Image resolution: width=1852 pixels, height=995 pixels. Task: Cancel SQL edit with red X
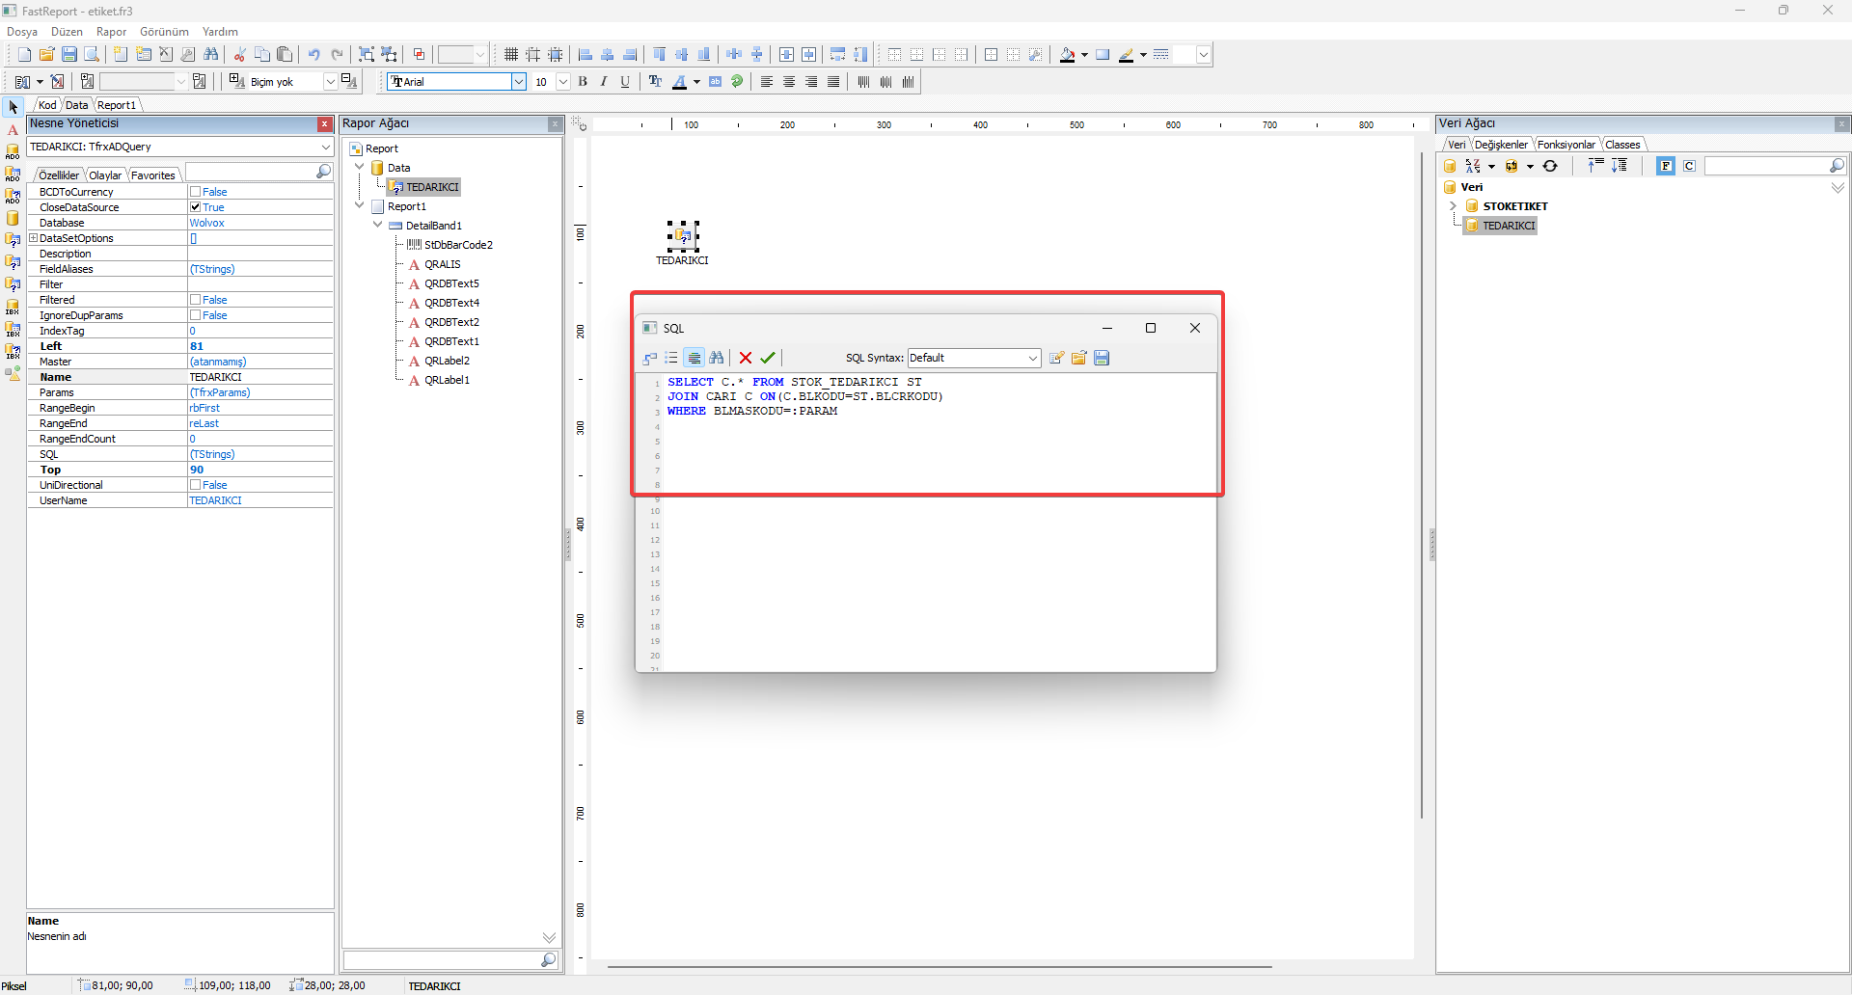point(746,358)
